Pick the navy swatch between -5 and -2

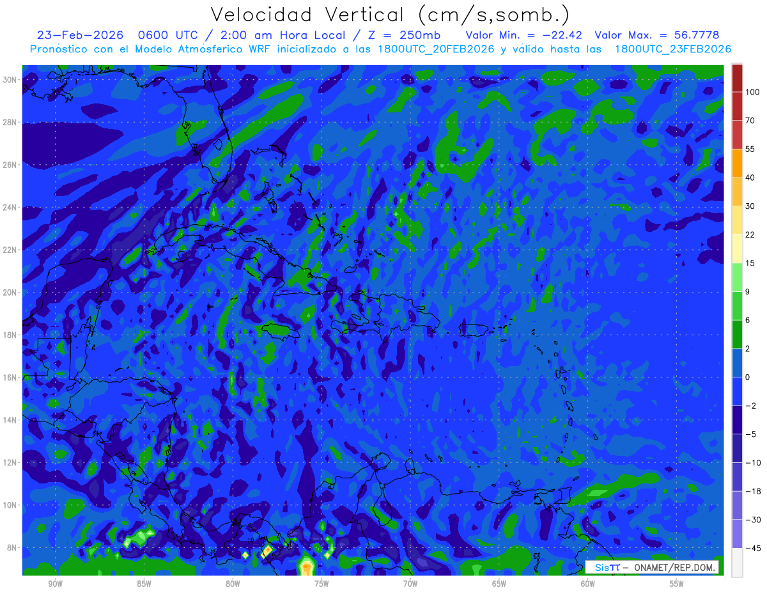point(737,420)
